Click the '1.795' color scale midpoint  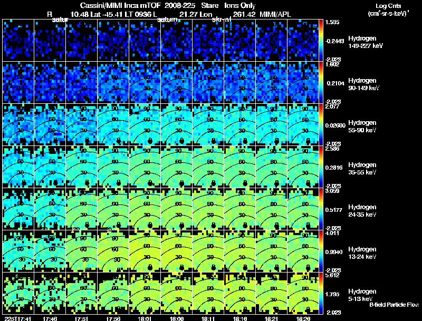click(333, 295)
